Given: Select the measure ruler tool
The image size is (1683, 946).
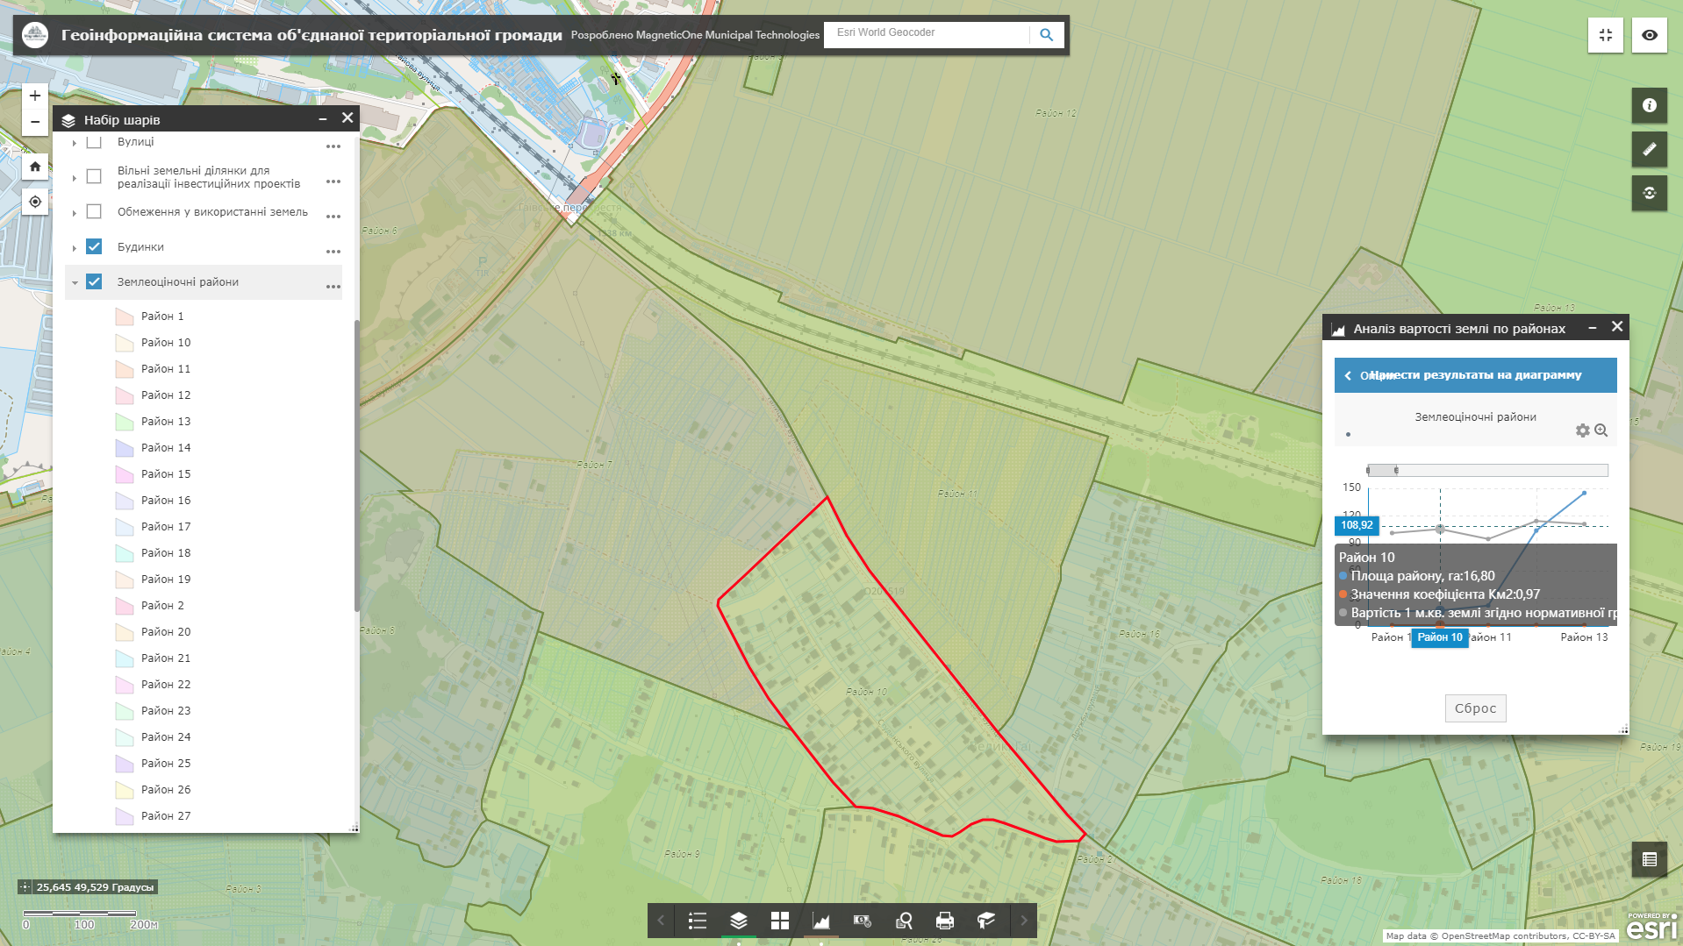Looking at the screenshot, I should pos(1649,149).
